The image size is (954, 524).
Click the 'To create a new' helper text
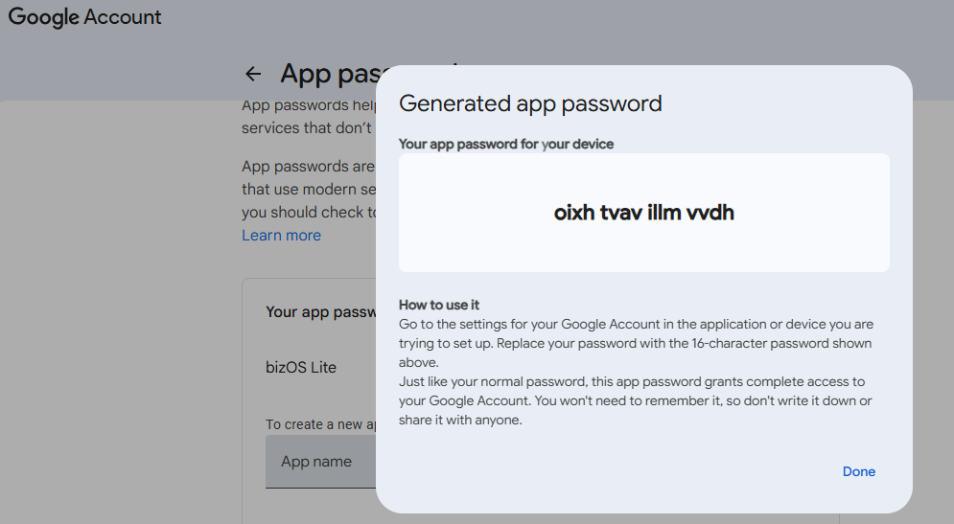pos(319,424)
